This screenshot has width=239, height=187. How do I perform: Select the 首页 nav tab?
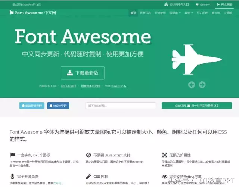tap(133, 13)
